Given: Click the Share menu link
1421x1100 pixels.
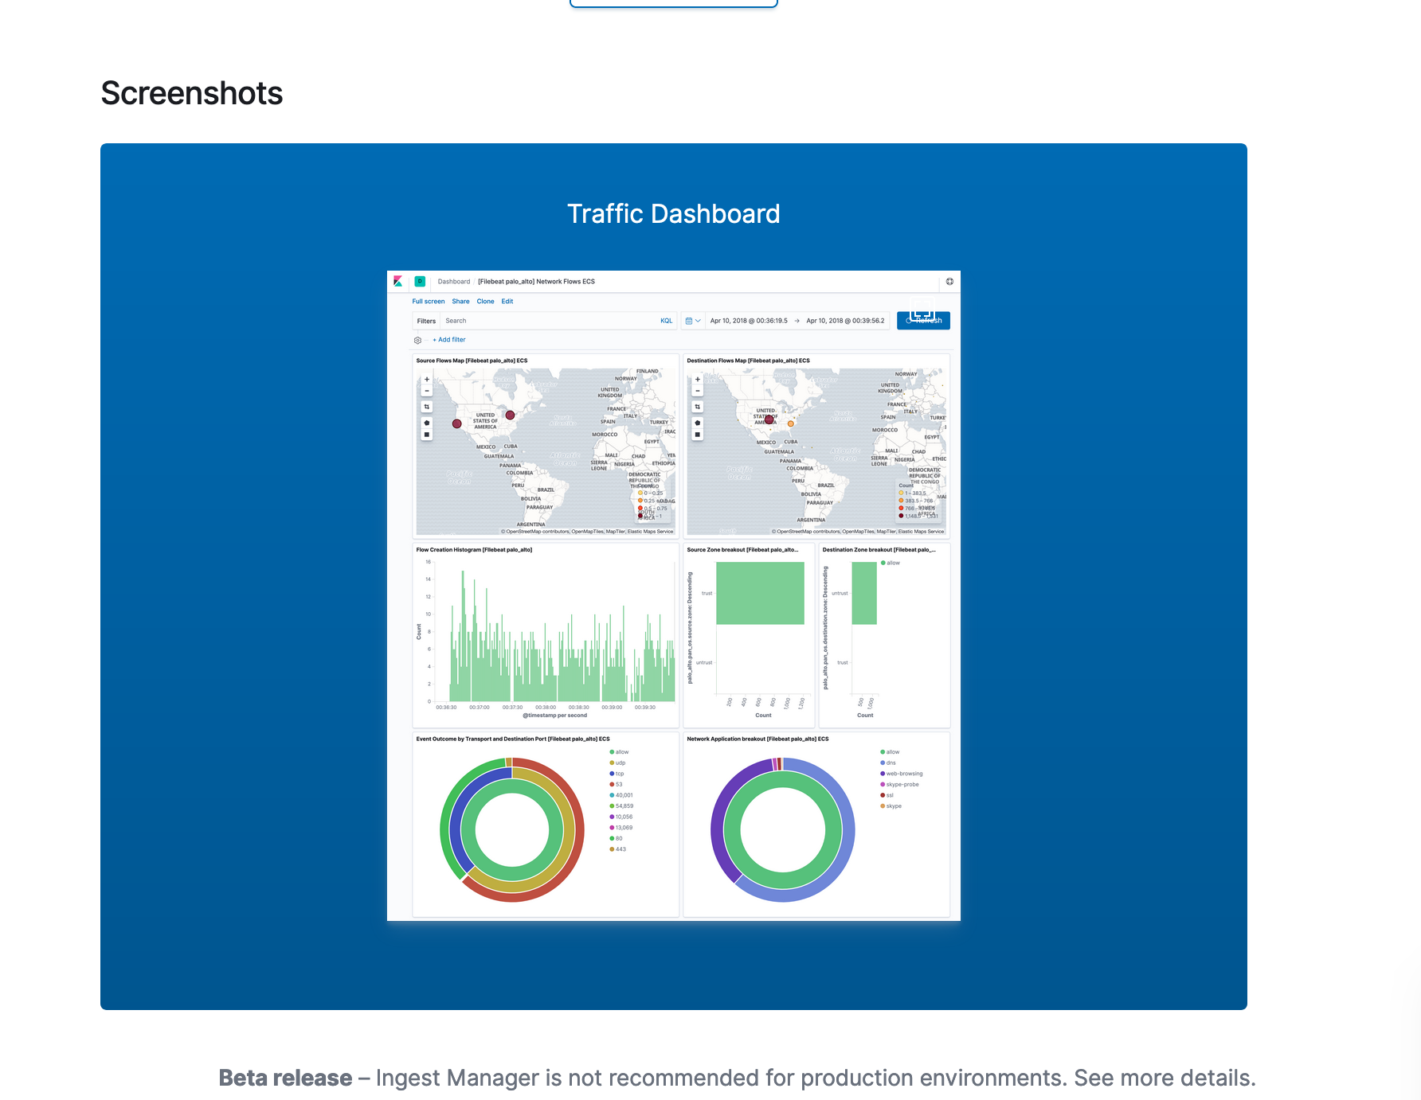Looking at the screenshot, I should tap(460, 302).
